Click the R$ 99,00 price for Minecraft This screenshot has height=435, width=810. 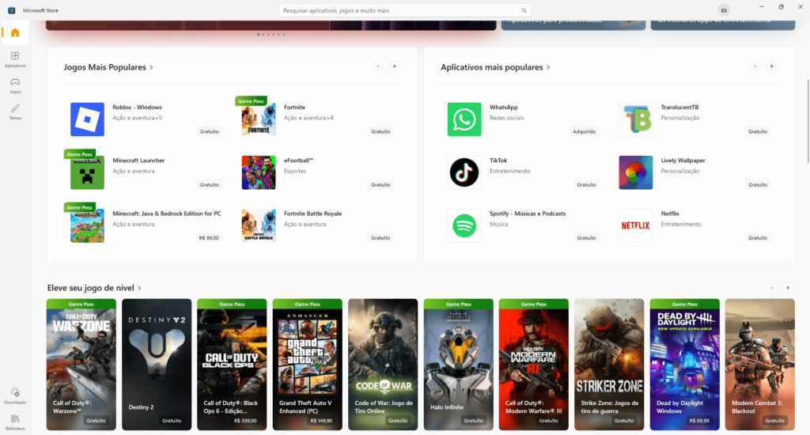coord(209,238)
